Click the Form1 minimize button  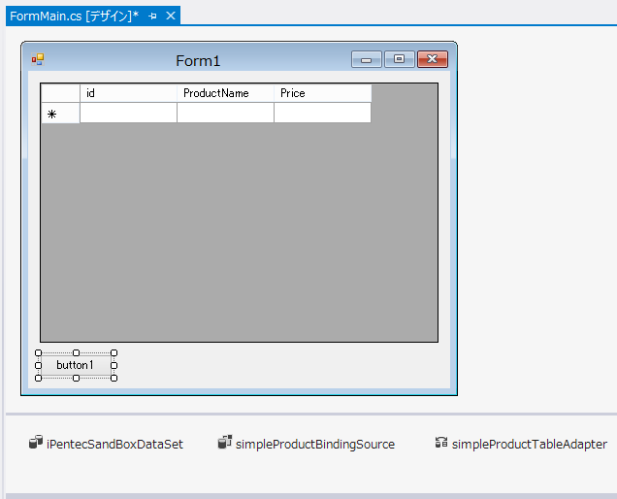[x=367, y=59]
